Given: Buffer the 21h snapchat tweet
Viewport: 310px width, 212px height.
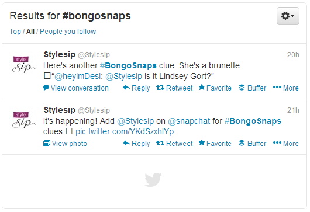Looking at the screenshot, I should [x=252, y=143].
